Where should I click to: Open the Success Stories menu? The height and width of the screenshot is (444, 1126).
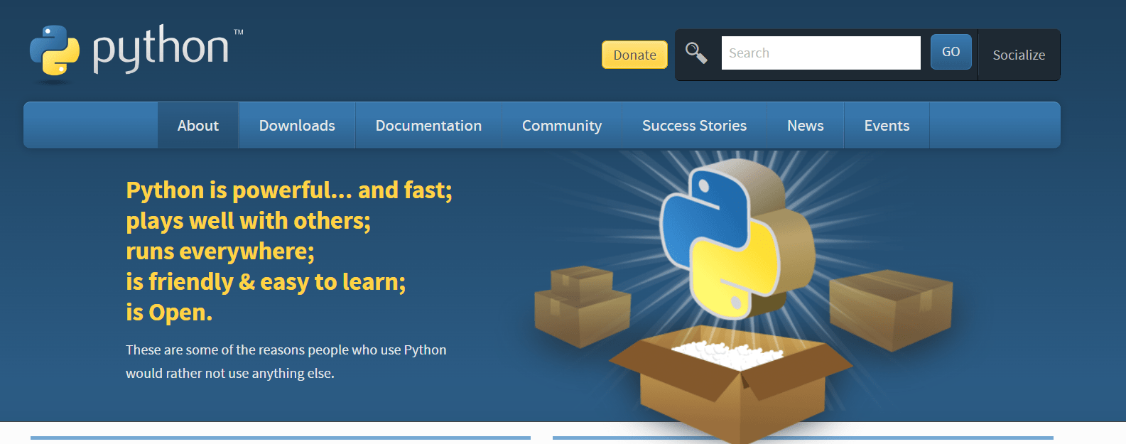pyautogui.click(x=694, y=126)
